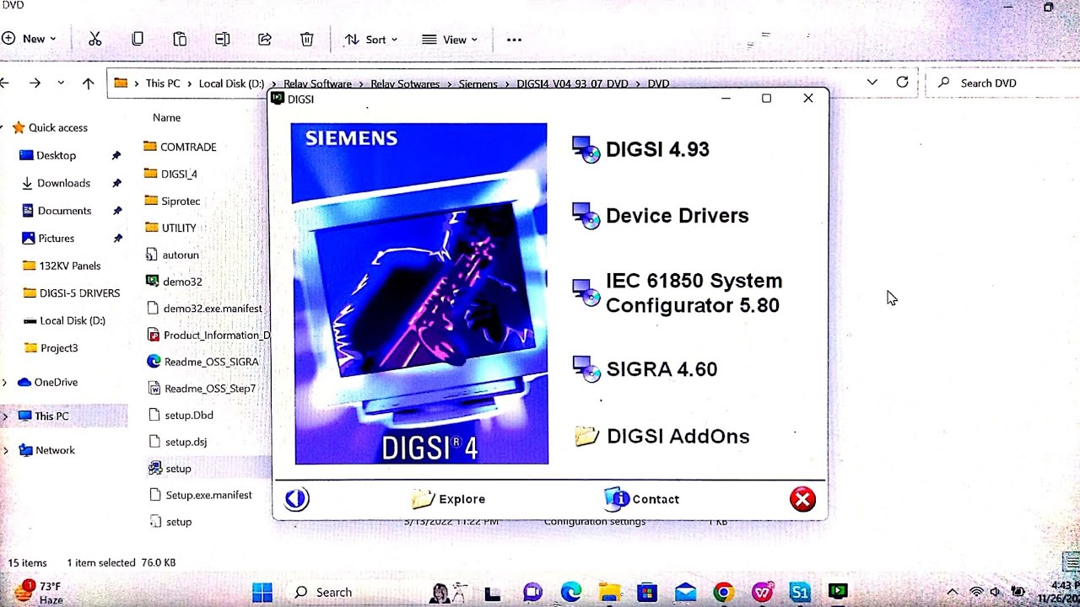Select the Readme_OSS_SIGRA file

click(x=202, y=362)
